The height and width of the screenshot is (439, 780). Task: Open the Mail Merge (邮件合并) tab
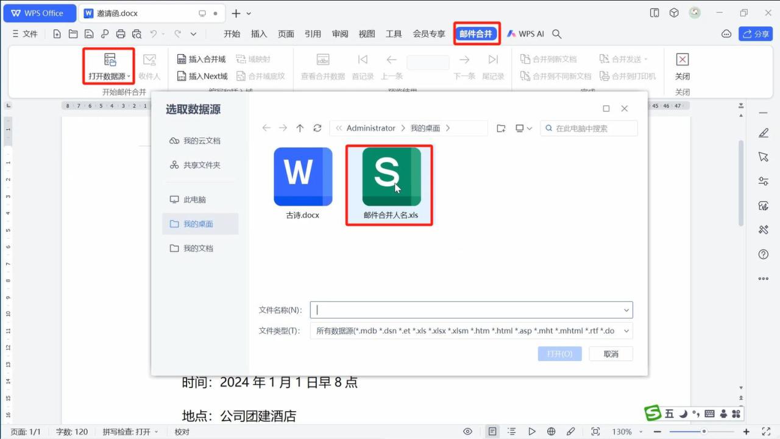click(x=476, y=34)
